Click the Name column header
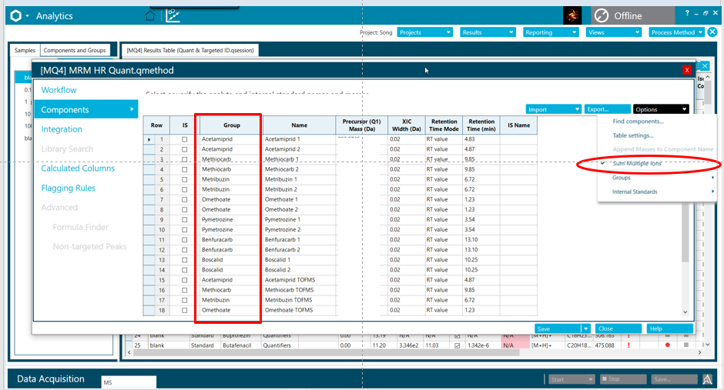Screen dimensions: 724x390 click(x=299, y=125)
